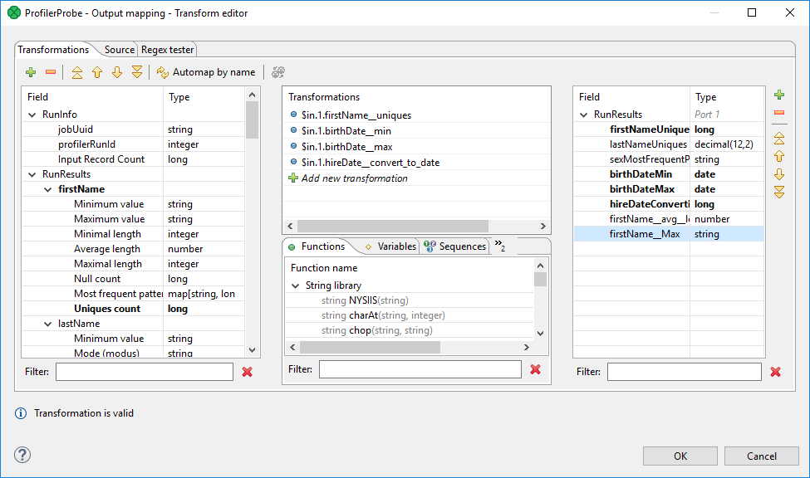Open the Regex tester tab

[x=166, y=49]
